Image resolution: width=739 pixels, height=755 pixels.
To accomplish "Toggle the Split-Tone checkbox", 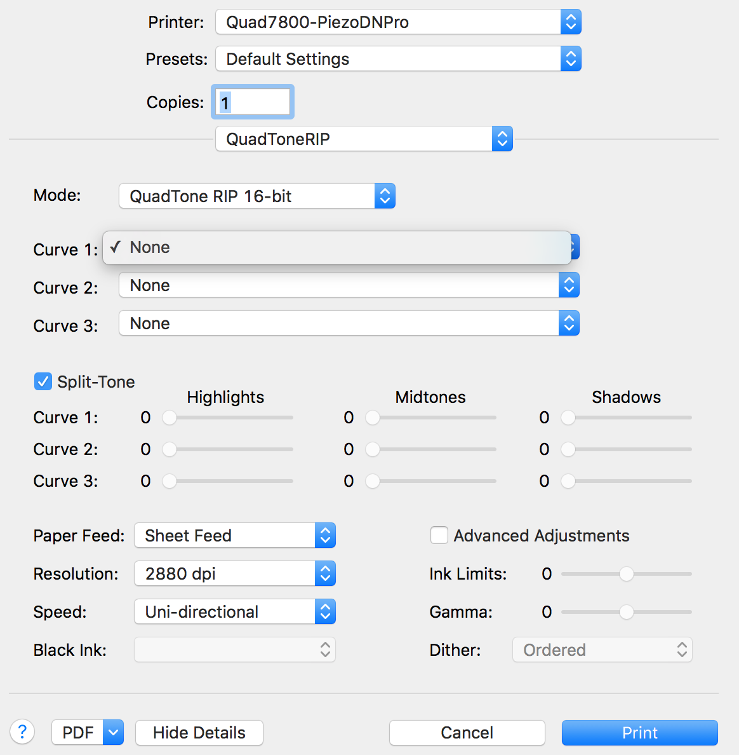I will pyautogui.click(x=43, y=381).
